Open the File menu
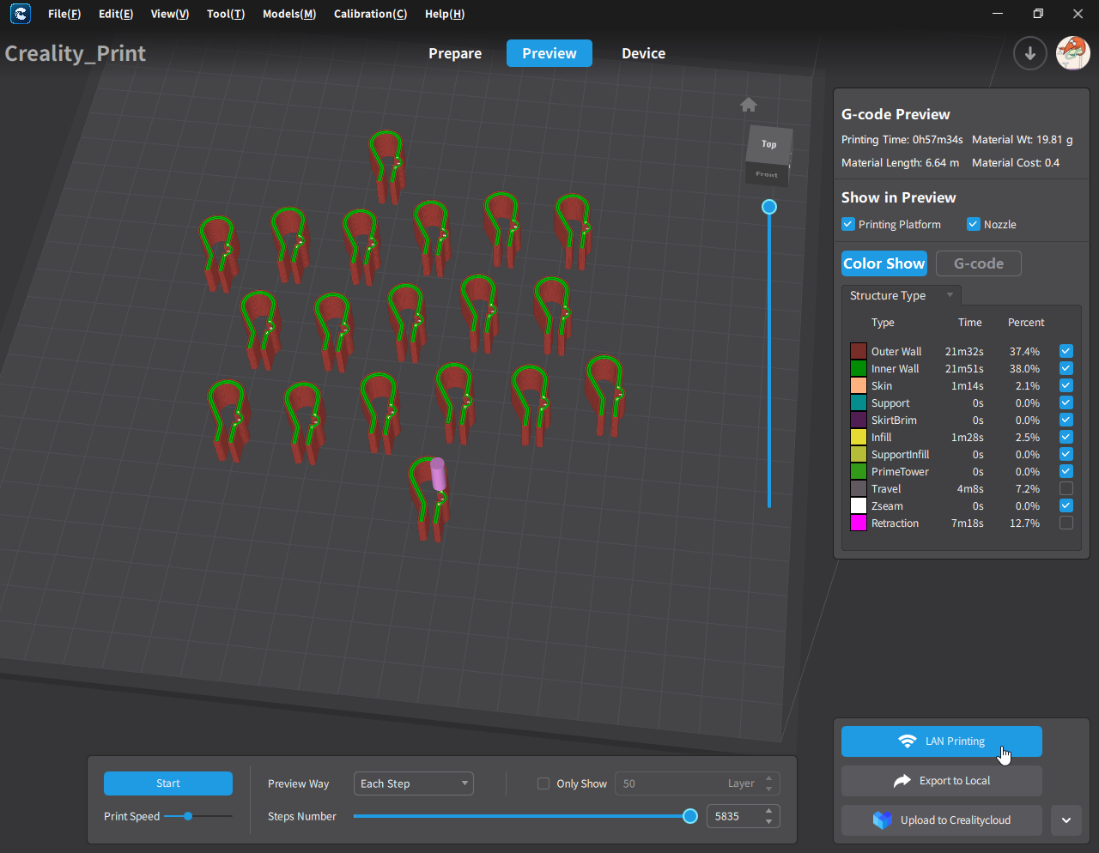The height and width of the screenshot is (853, 1099). pyautogui.click(x=64, y=14)
